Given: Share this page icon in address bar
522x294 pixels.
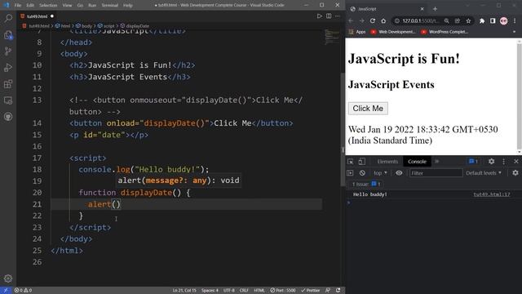Looking at the screenshot, I should [x=458, y=20].
